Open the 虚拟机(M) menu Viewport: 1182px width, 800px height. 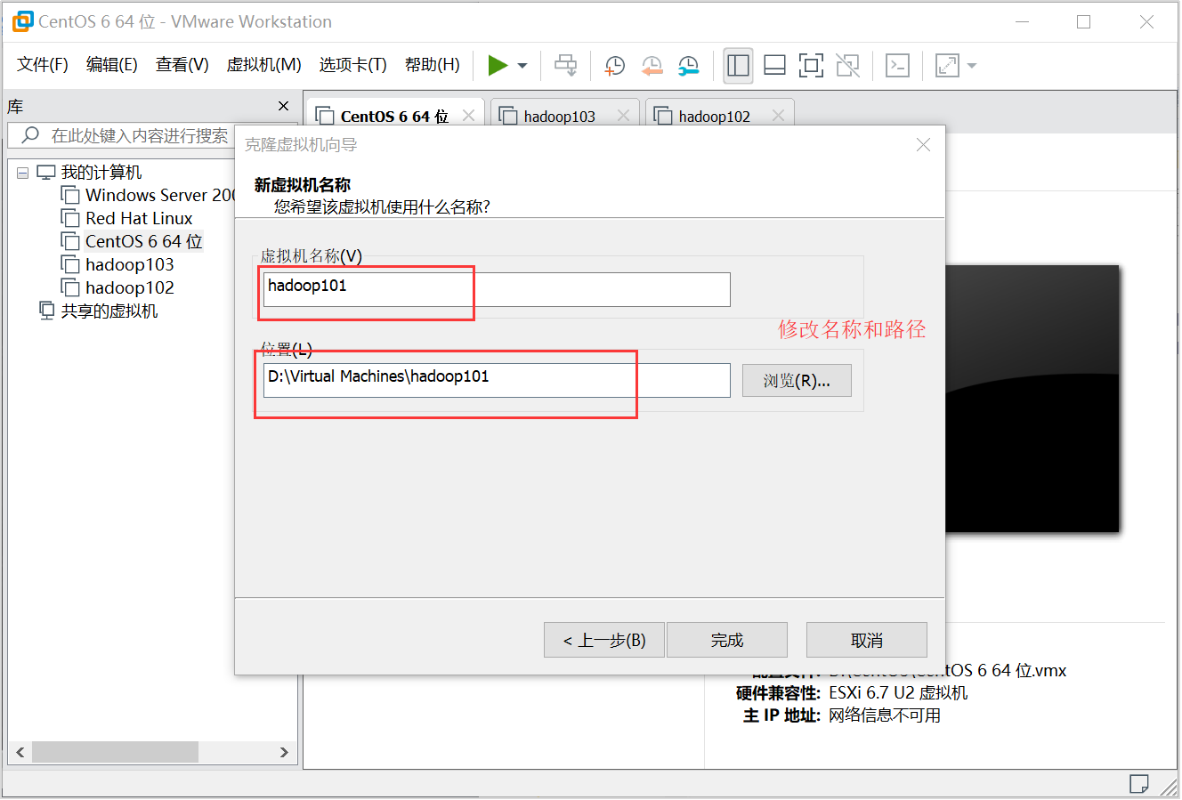[x=263, y=65]
